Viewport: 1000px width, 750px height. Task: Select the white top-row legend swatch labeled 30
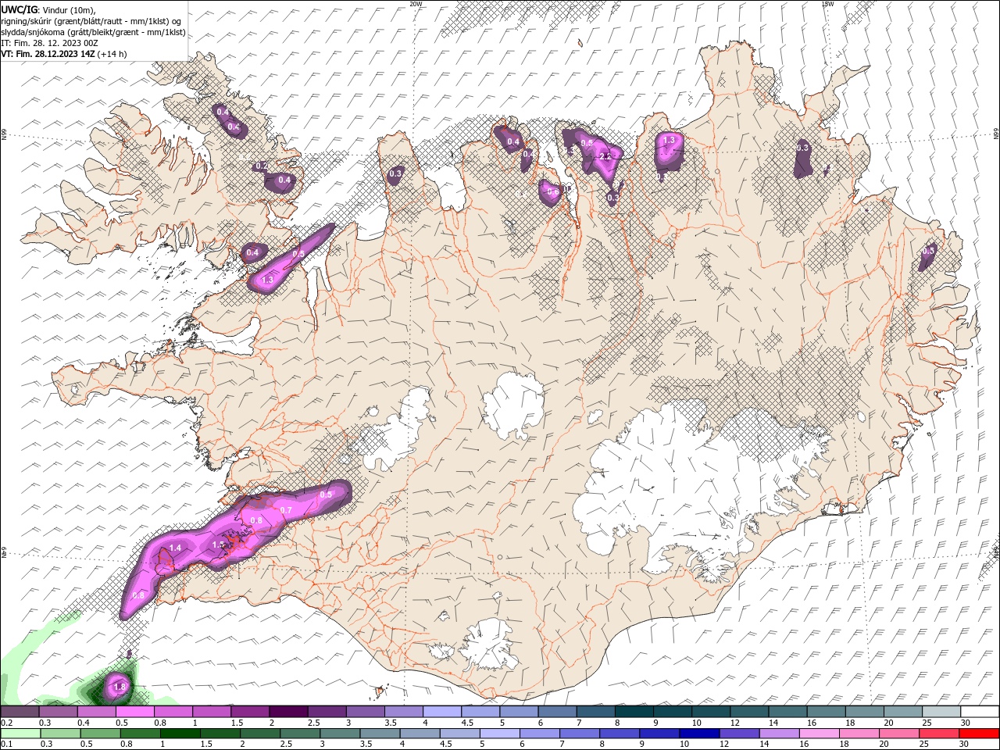coord(980,712)
